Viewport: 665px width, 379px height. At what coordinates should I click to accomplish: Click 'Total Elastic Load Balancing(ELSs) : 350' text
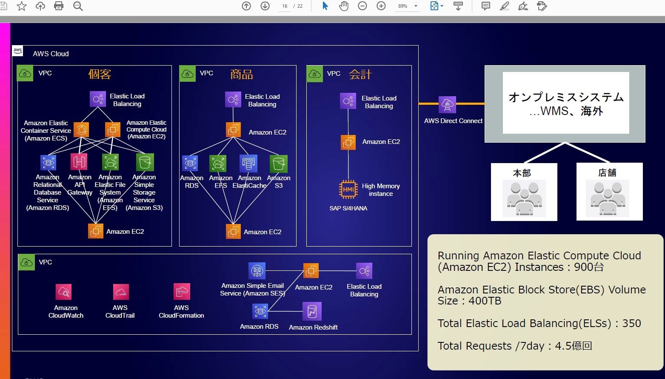pyautogui.click(x=539, y=323)
